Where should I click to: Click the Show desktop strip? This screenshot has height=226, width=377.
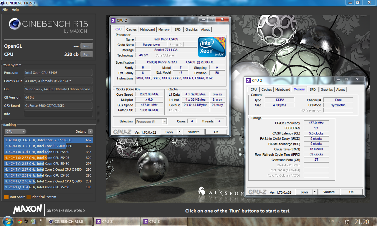pyautogui.click(x=375, y=222)
